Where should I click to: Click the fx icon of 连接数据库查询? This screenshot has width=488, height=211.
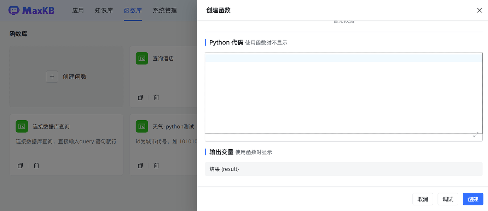click(22, 126)
